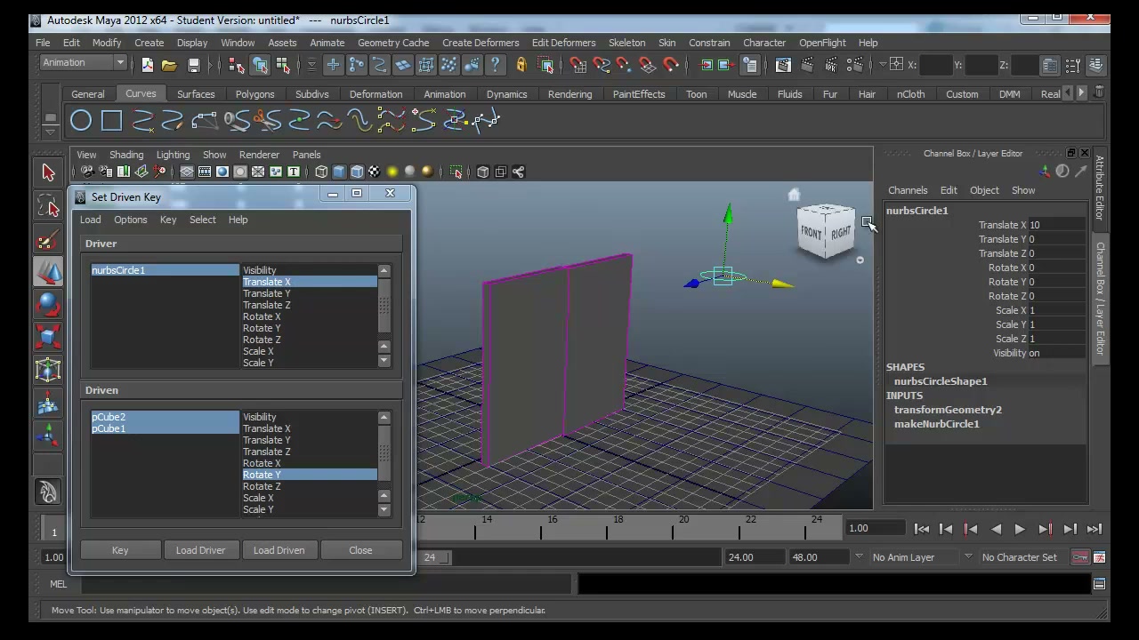Click the Load Driver button

tap(200, 550)
